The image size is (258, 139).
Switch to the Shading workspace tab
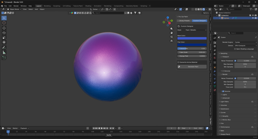click(88, 6)
